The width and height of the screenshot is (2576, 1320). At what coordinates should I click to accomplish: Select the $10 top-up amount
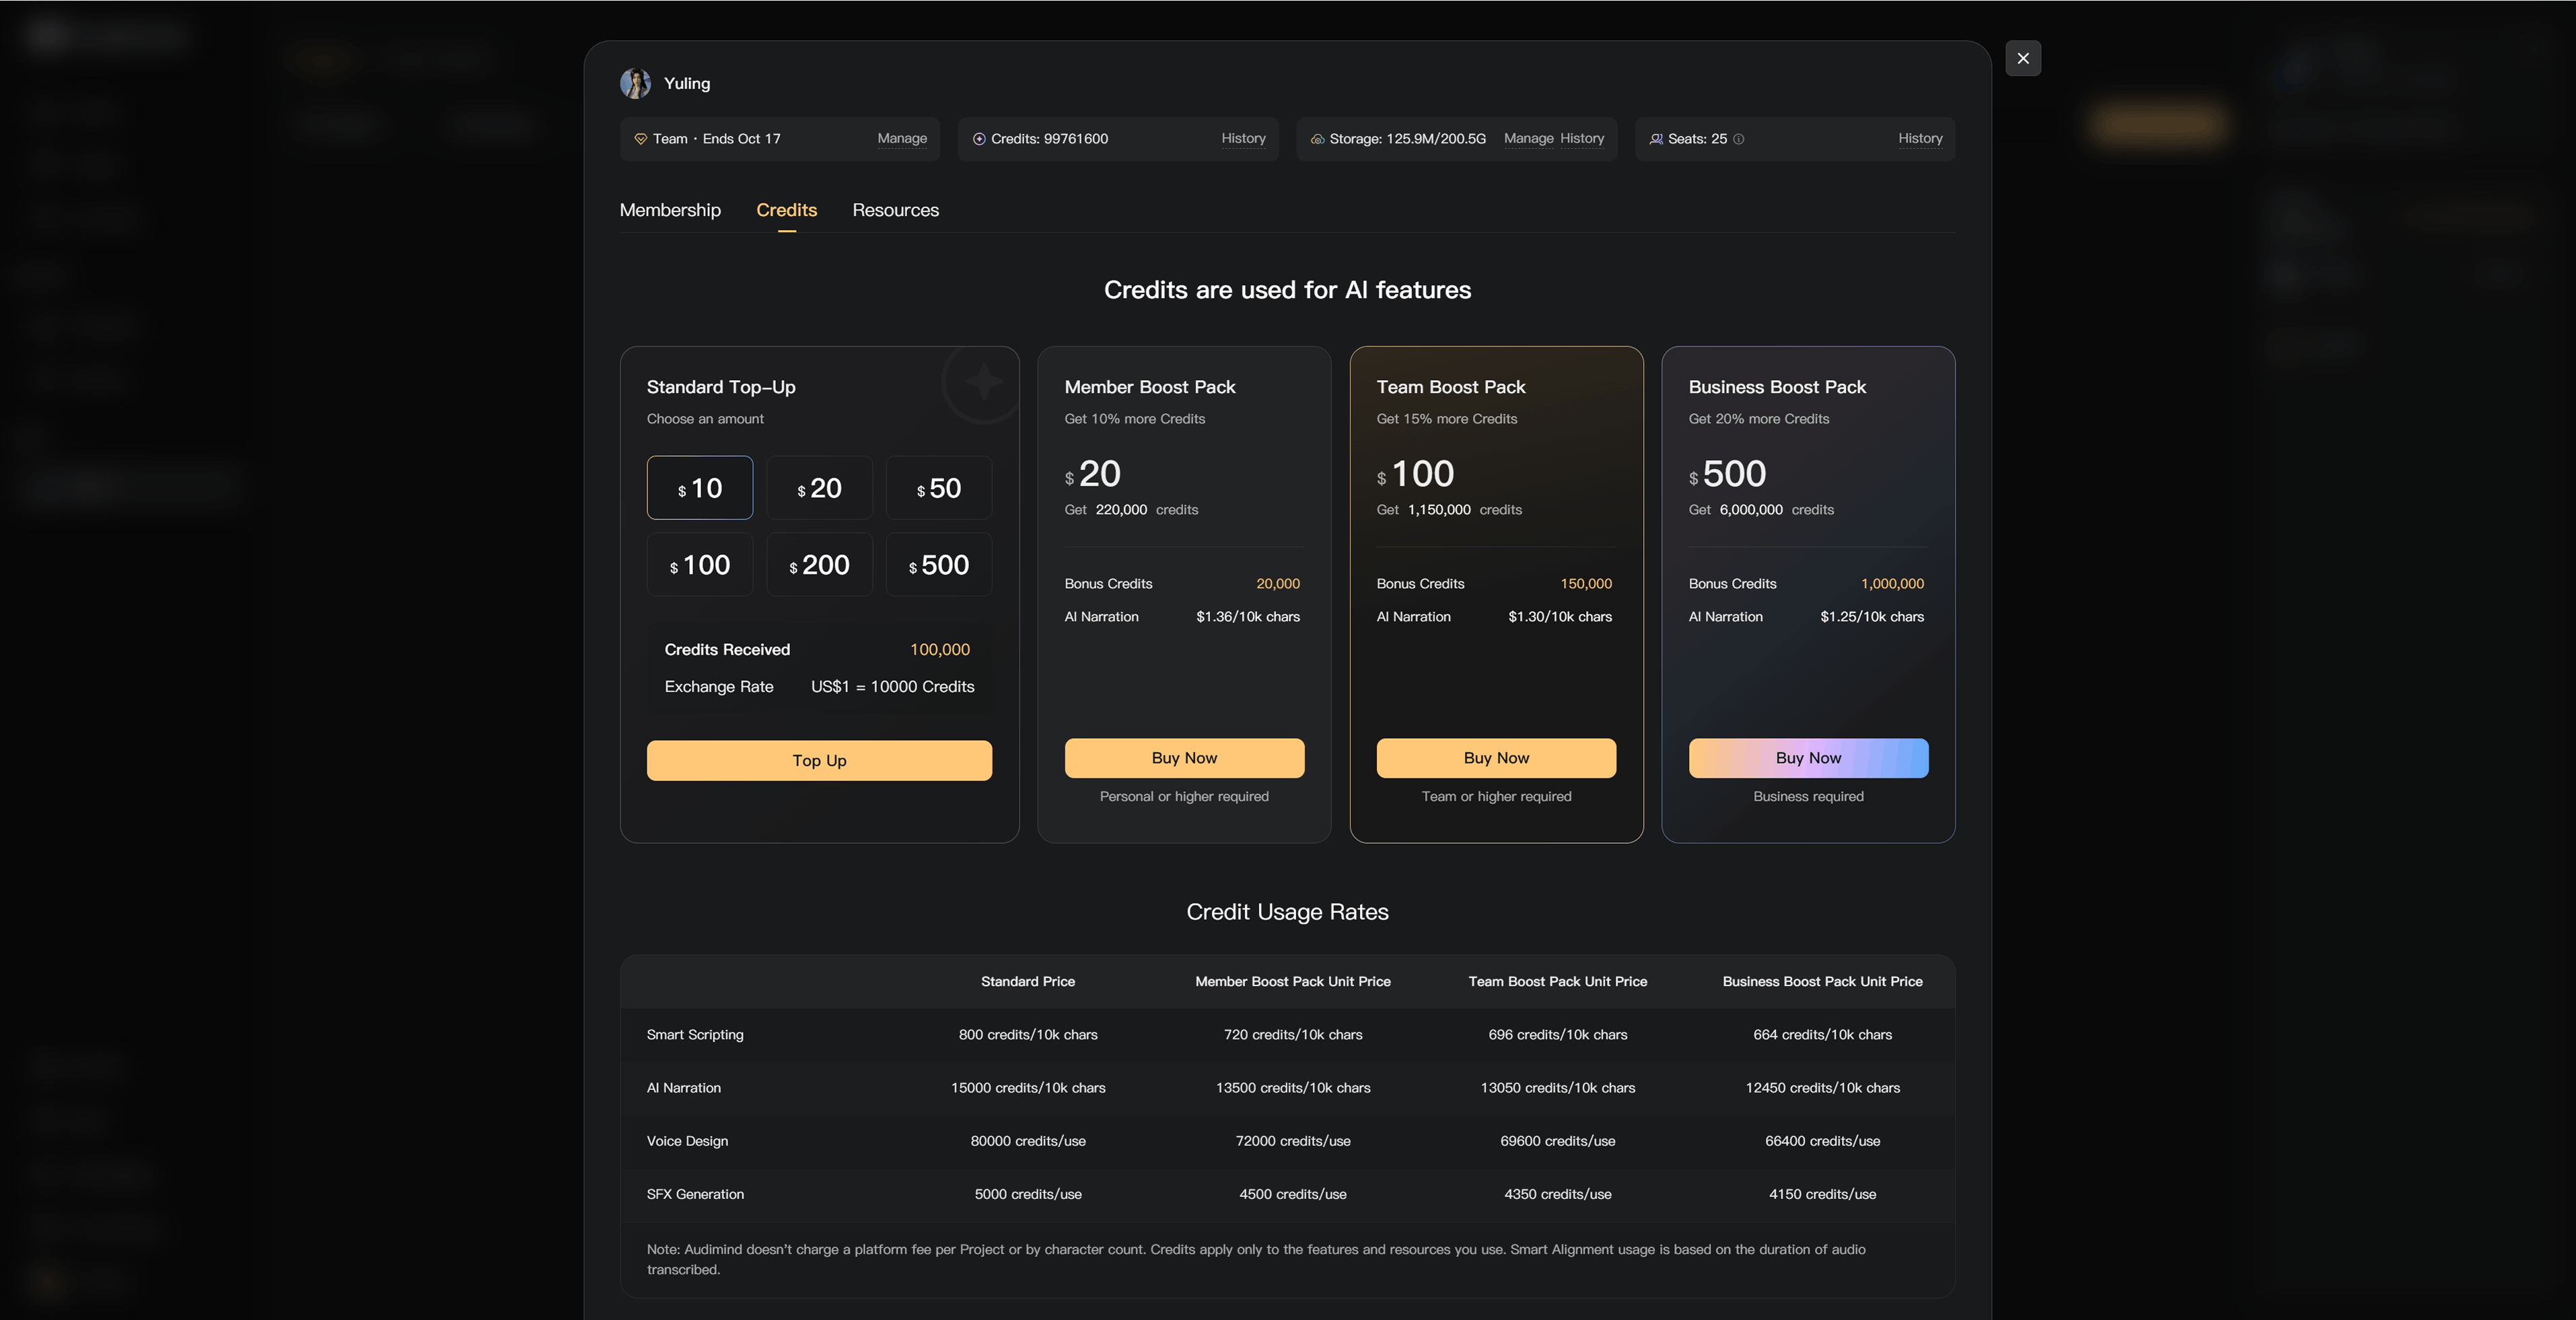click(699, 488)
